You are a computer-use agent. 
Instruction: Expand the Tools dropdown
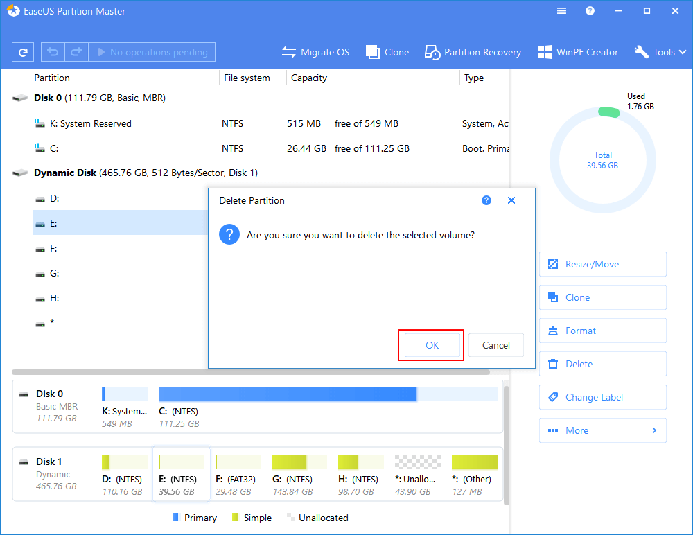coord(660,52)
